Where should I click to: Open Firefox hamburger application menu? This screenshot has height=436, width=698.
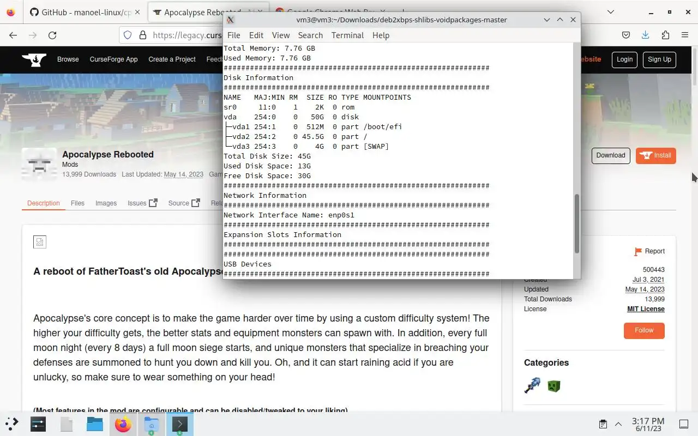click(x=685, y=35)
